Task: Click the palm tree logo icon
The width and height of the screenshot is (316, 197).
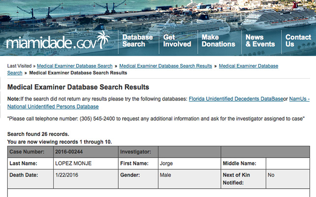Action: pos(103,39)
